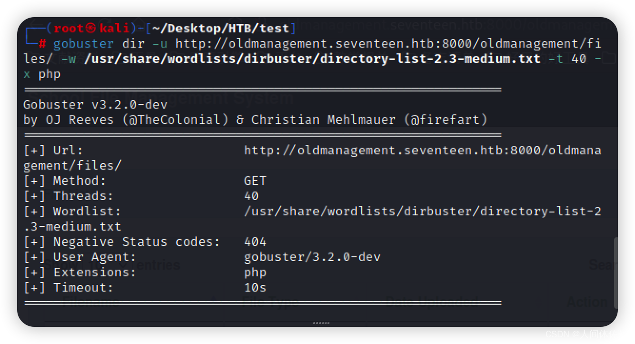Click the 'dir' argument in the command

point(133,44)
